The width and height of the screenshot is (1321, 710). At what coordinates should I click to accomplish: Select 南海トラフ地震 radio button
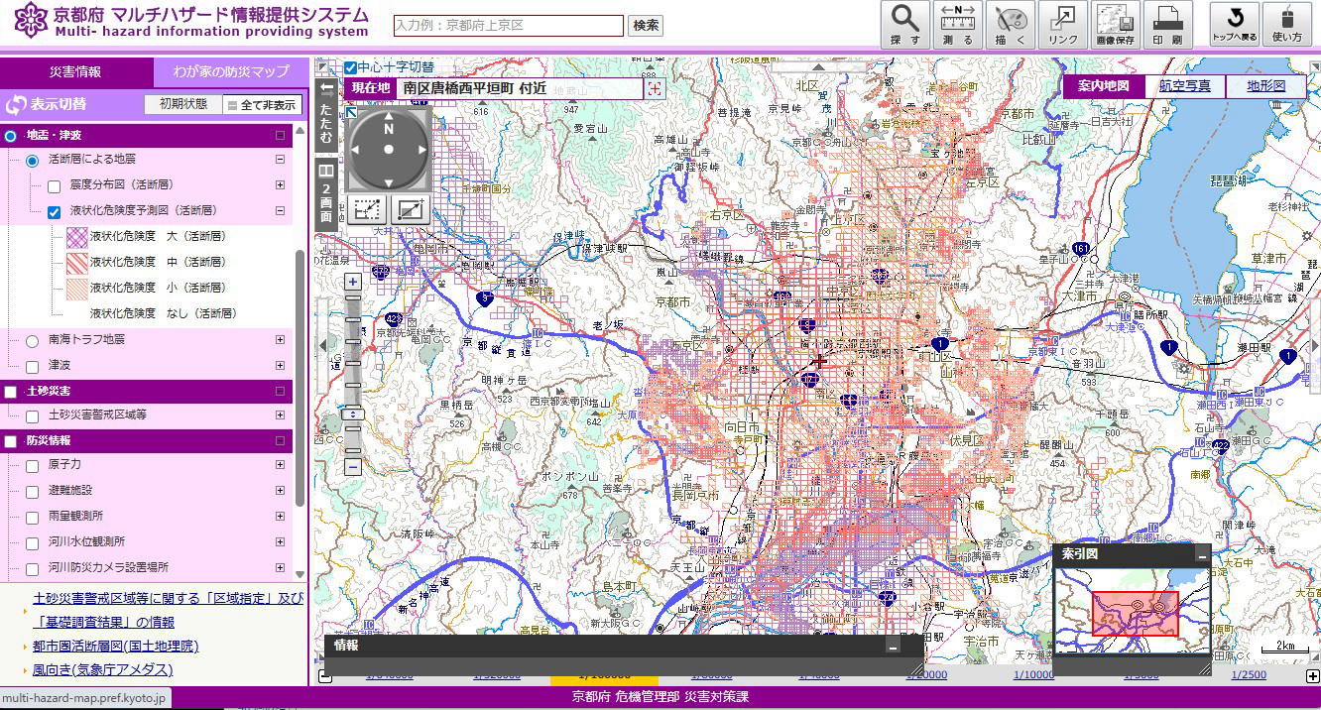click(x=32, y=340)
